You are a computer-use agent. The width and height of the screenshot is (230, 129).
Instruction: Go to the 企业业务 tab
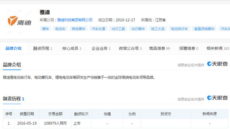click(x=101, y=48)
